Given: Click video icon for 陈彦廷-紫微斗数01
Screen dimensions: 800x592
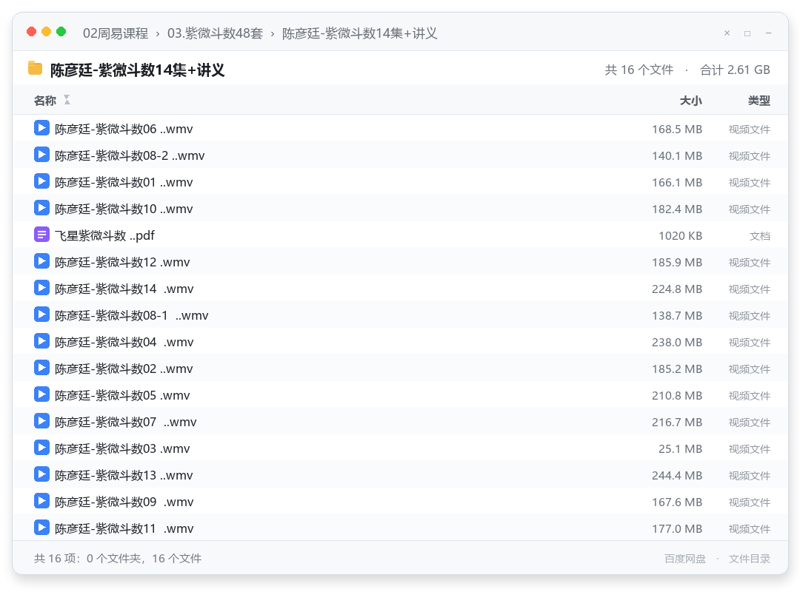Looking at the screenshot, I should pos(41,181).
